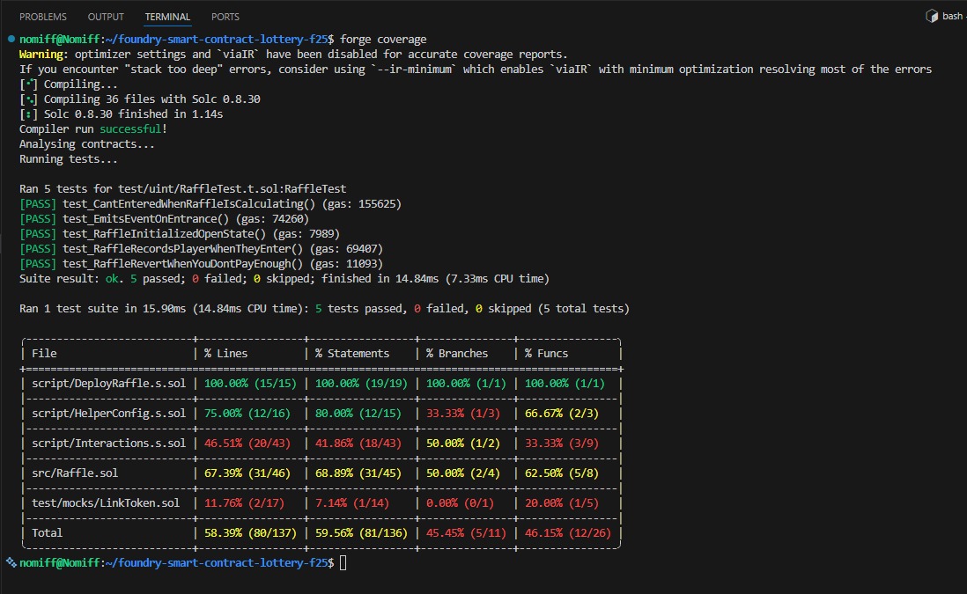
Task: Click 'Ran 1 test suite in 15.90ms'
Action: click(x=102, y=309)
